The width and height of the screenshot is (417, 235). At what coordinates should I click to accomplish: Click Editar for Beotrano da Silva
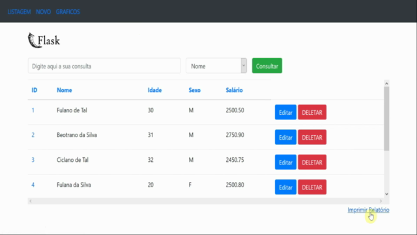point(285,137)
